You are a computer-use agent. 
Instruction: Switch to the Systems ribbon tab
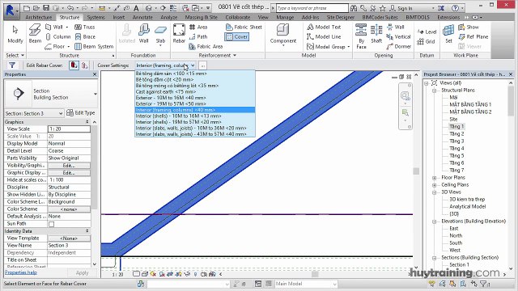(x=96, y=17)
